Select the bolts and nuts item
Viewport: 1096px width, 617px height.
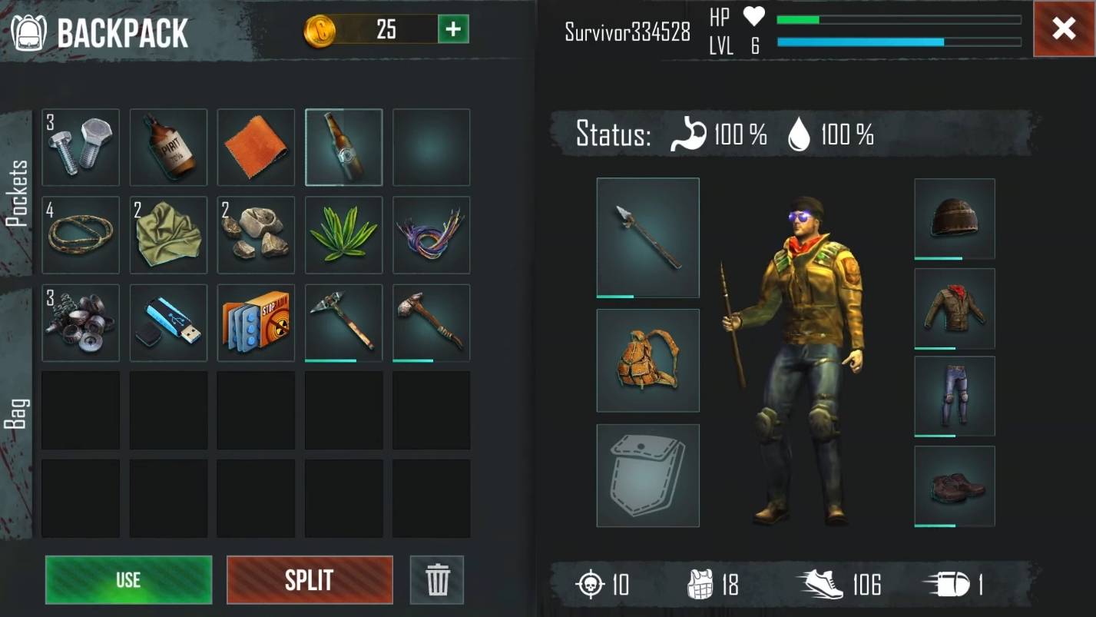[81, 148]
